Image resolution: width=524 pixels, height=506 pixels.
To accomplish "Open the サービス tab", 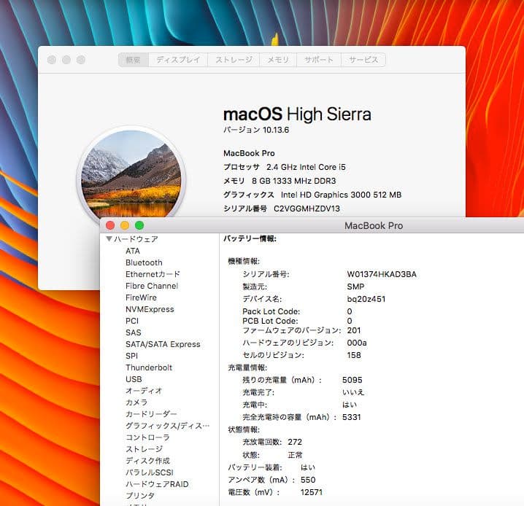I will point(363,60).
